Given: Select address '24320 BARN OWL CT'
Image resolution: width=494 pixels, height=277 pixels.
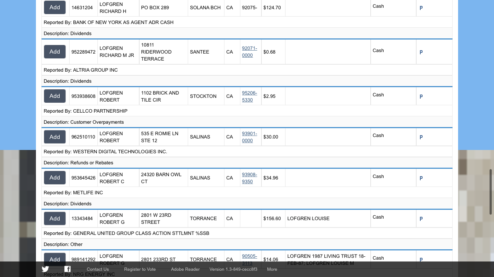Looking at the screenshot, I should 163,178.
